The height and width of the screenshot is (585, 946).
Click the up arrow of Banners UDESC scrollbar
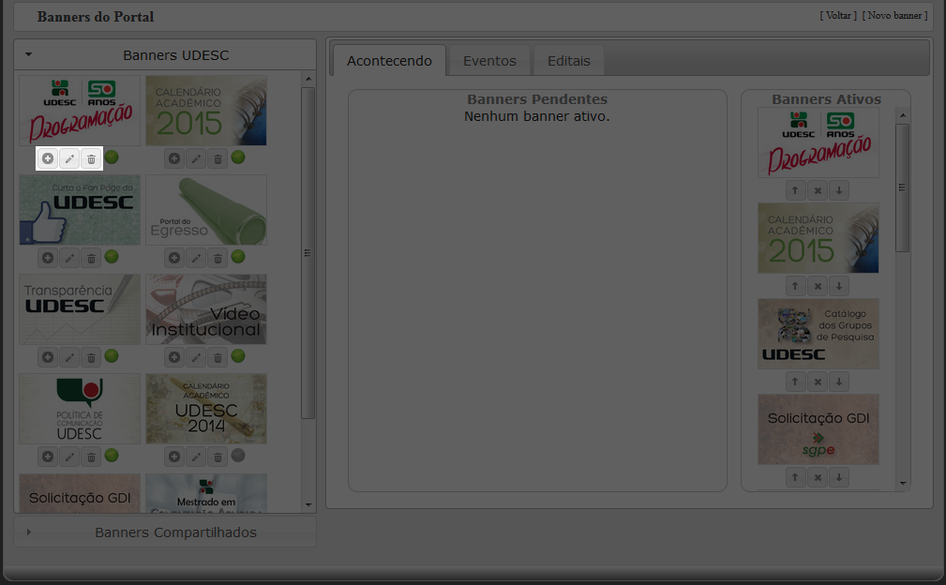308,79
